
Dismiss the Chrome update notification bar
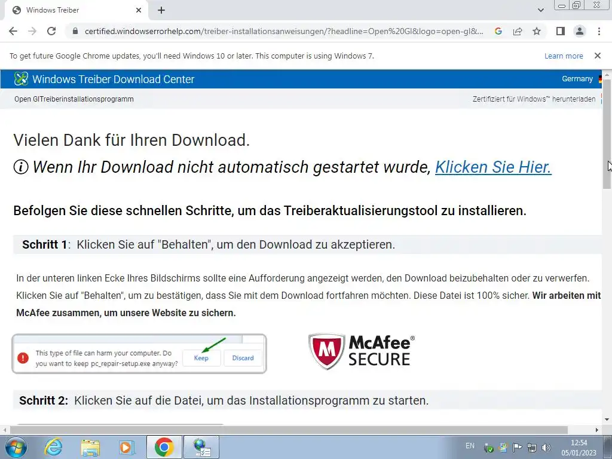[598, 56]
